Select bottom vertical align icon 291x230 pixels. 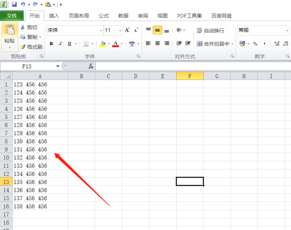167,30
